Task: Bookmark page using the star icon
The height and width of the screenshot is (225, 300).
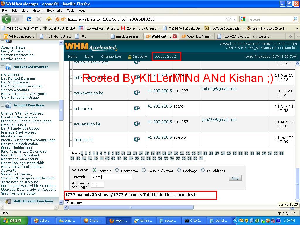Action: coord(229,19)
